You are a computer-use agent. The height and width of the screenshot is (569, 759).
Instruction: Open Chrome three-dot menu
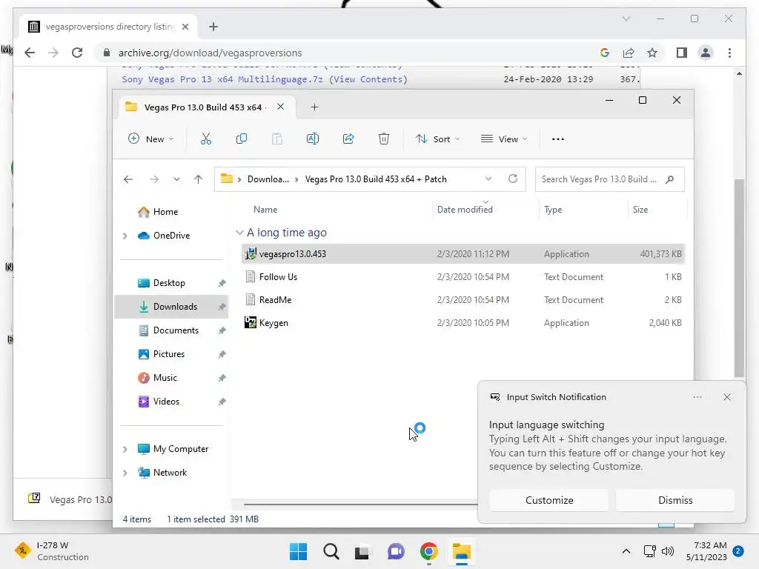pyautogui.click(x=729, y=53)
